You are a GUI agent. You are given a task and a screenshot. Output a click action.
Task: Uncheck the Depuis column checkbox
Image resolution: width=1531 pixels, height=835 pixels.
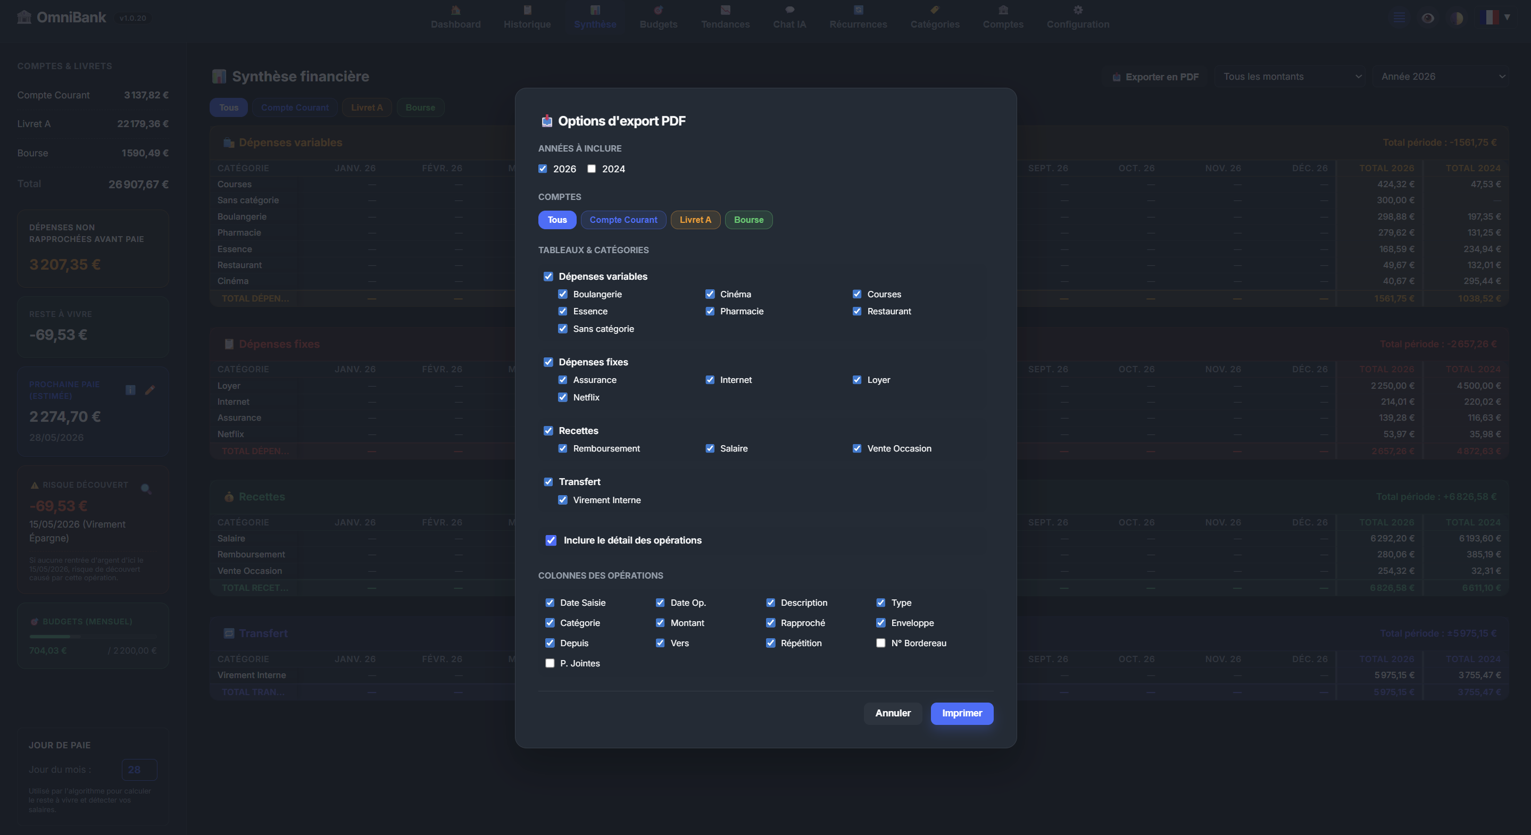pos(550,643)
